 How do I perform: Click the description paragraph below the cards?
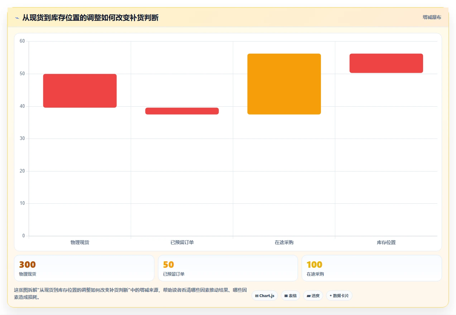click(130, 294)
